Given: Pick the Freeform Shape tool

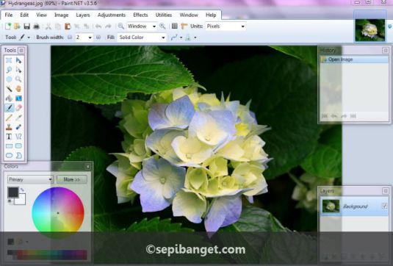Looking at the screenshot, I should point(18,156).
